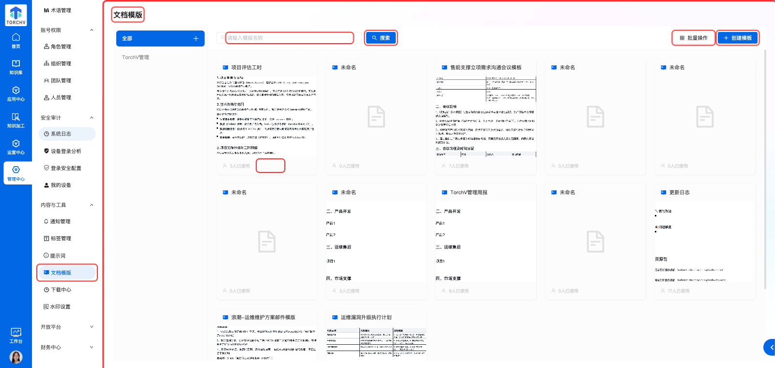775x368 pixels.
Task: Expand the blue side panel arrow
Action: 770,347
